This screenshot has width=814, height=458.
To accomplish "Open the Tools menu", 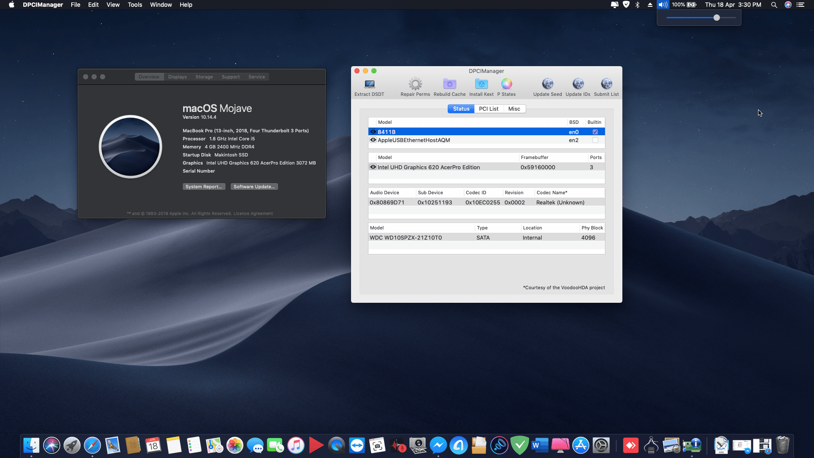I will coord(134,5).
